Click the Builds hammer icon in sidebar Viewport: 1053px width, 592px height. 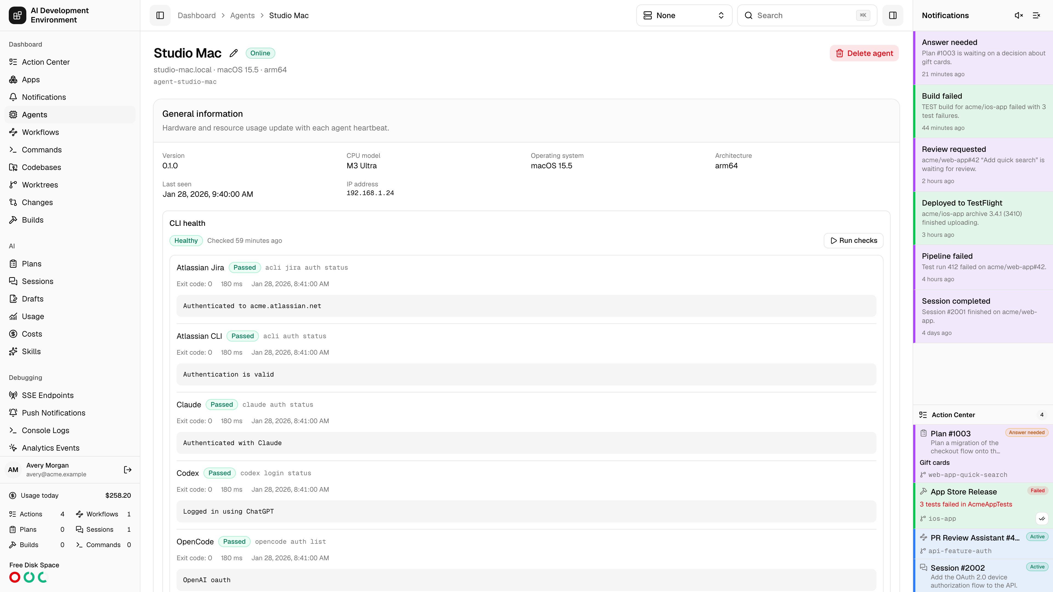(x=13, y=220)
